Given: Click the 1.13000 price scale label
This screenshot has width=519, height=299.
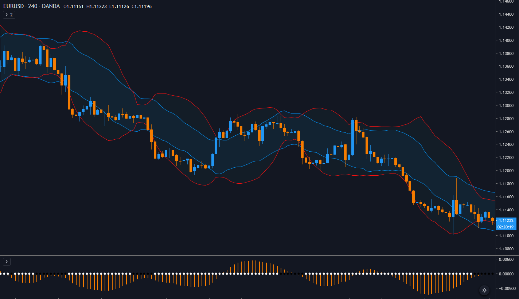Looking at the screenshot, I should coord(507,105).
